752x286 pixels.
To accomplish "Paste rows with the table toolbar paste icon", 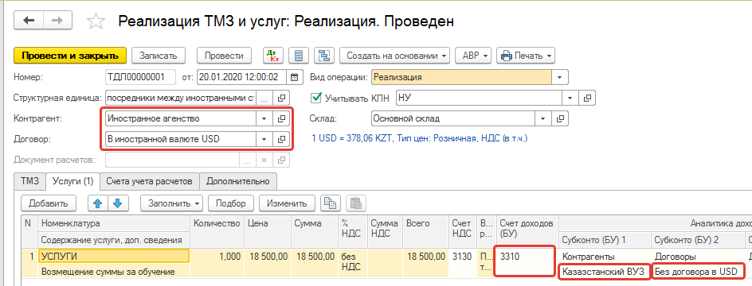I will pos(356,203).
